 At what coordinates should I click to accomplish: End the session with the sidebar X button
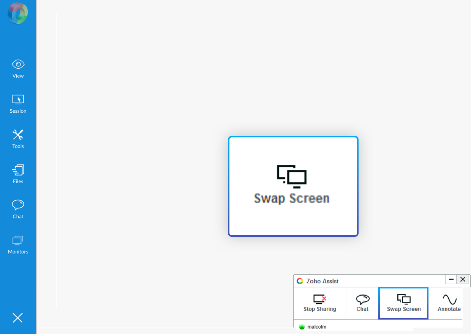click(18, 318)
